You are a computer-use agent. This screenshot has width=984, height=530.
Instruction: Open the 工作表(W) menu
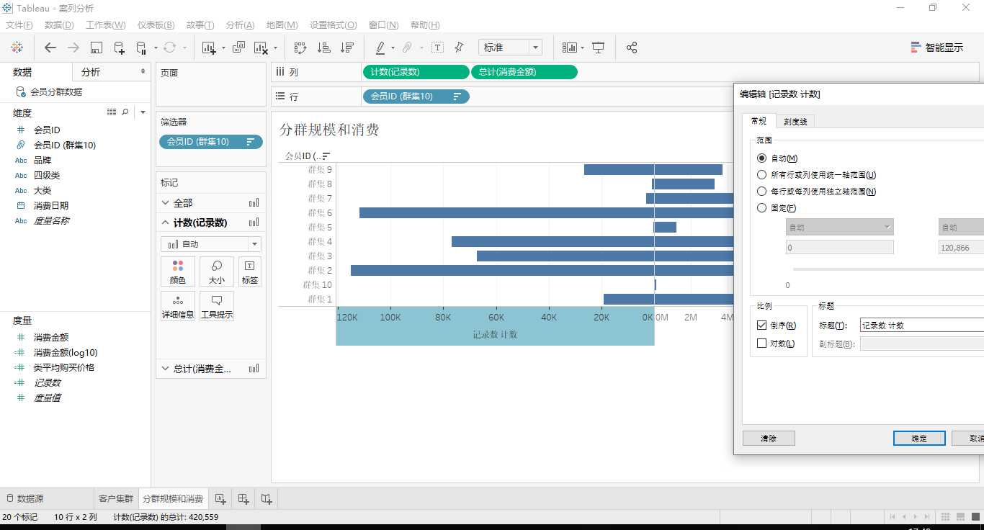106,25
